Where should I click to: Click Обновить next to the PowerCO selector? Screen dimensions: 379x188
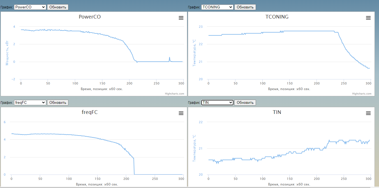click(x=58, y=7)
